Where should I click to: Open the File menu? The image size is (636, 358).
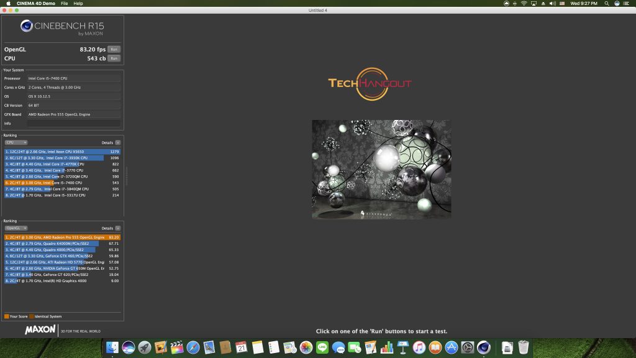tap(64, 3)
